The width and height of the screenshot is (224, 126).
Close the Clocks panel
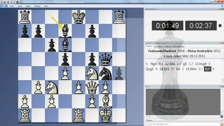pyautogui.click(x=223, y=9)
